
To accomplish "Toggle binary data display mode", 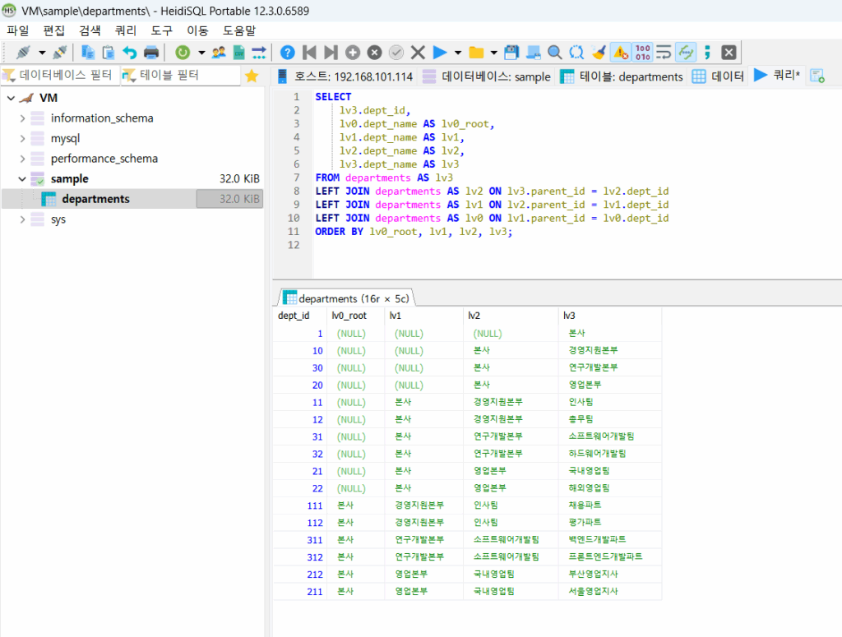I will [x=643, y=52].
